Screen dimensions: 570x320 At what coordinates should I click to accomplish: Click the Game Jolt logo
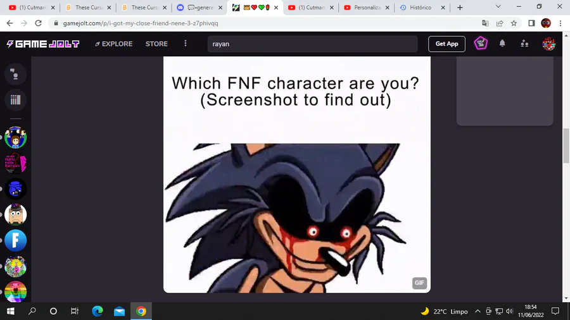coord(43,44)
